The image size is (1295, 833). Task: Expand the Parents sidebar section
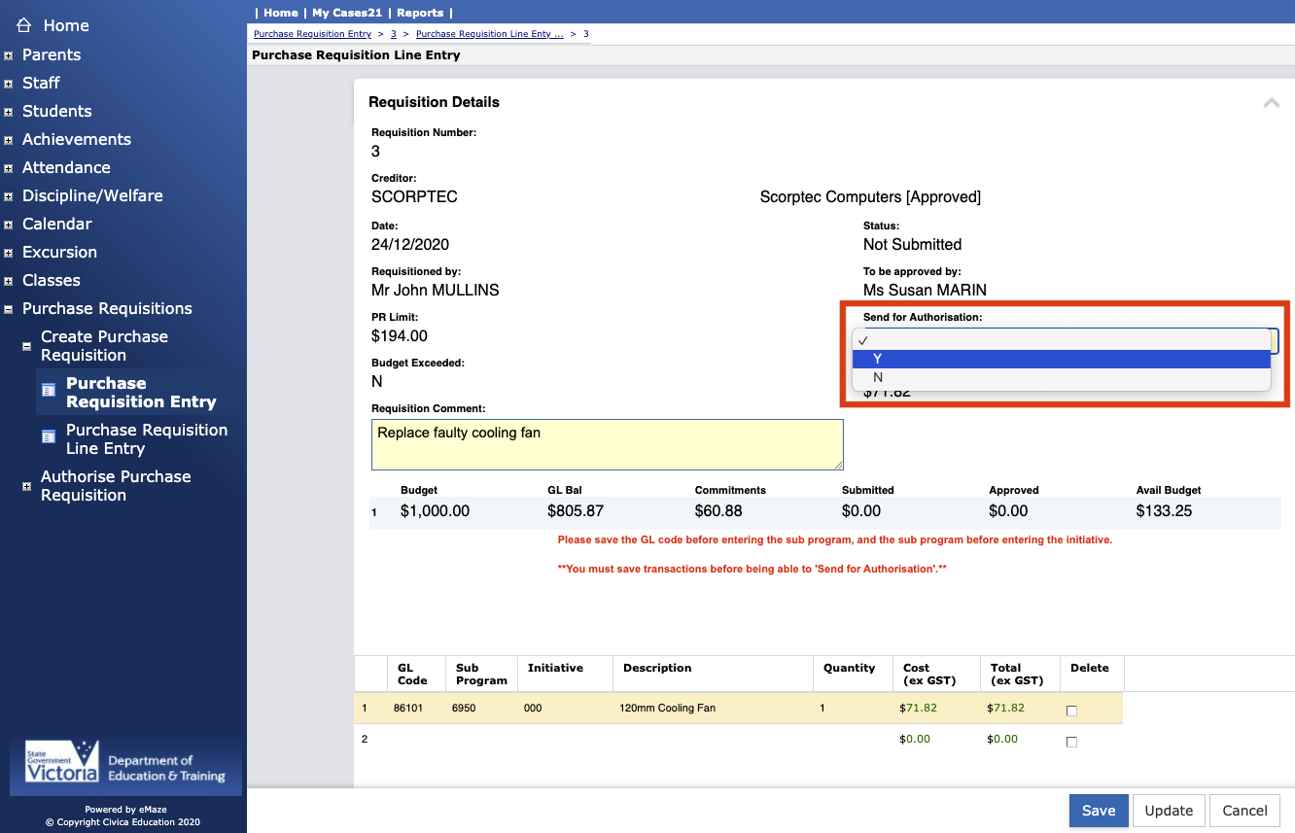pyautogui.click(x=8, y=55)
